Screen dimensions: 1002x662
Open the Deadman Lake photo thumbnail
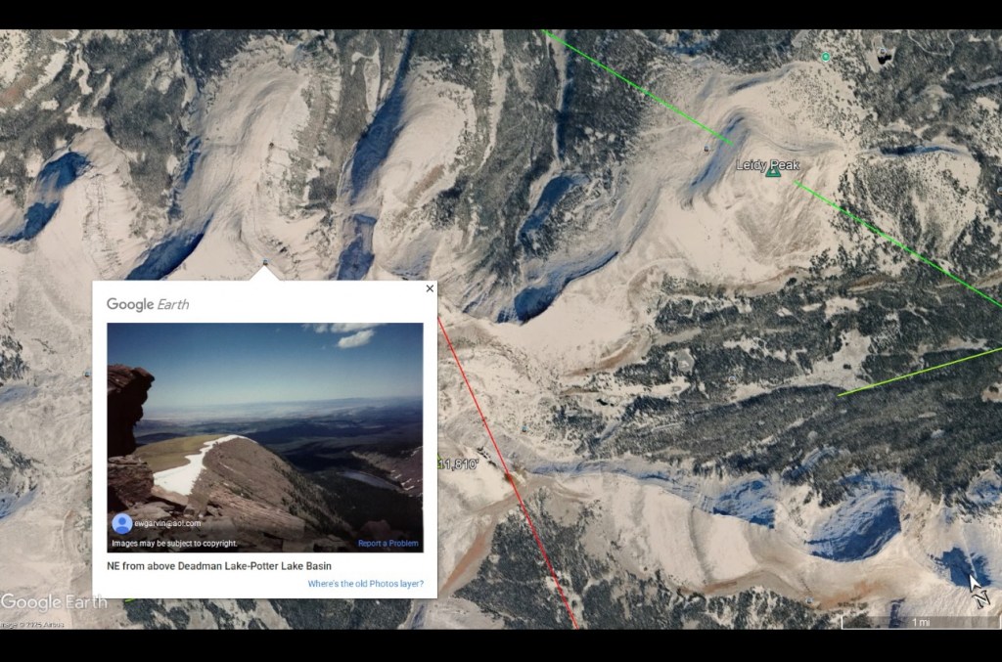point(264,437)
